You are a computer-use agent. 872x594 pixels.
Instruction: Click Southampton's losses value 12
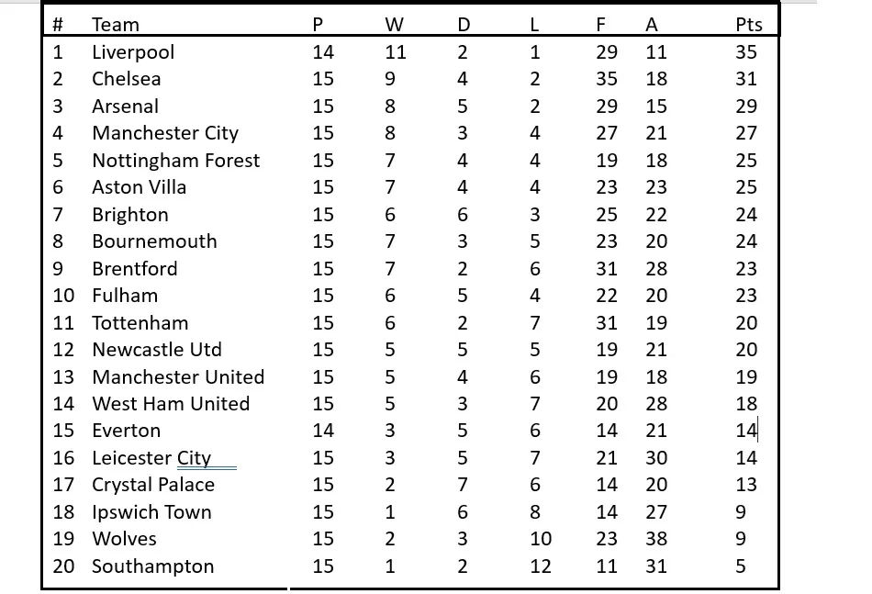pyautogui.click(x=541, y=566)
